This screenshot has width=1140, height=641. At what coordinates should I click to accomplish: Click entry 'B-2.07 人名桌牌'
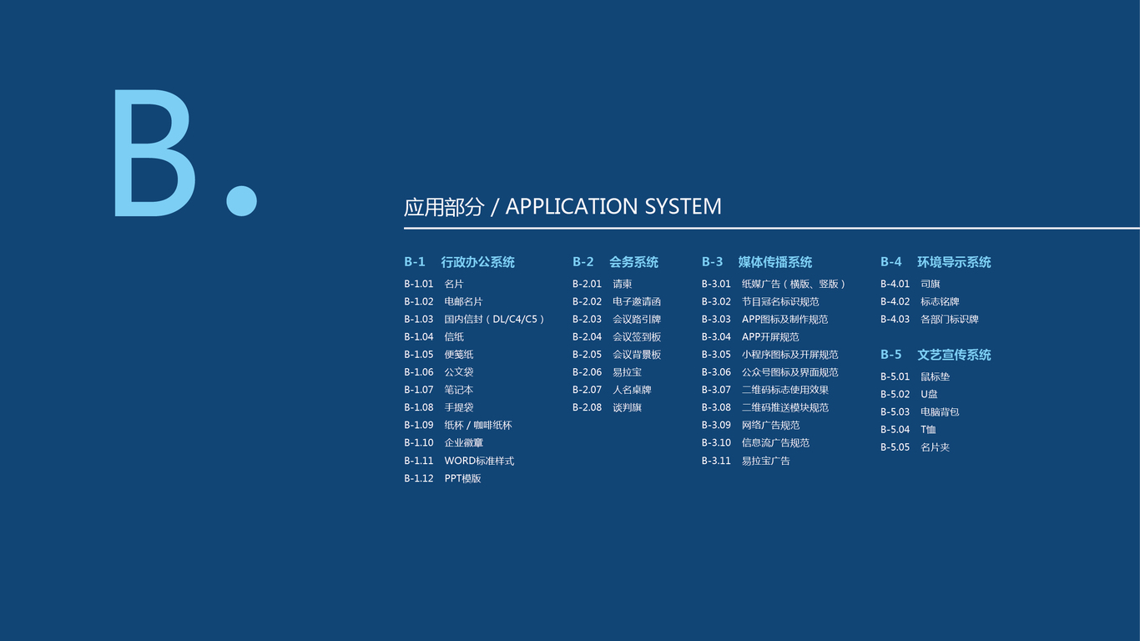click(x=612, y=390)
